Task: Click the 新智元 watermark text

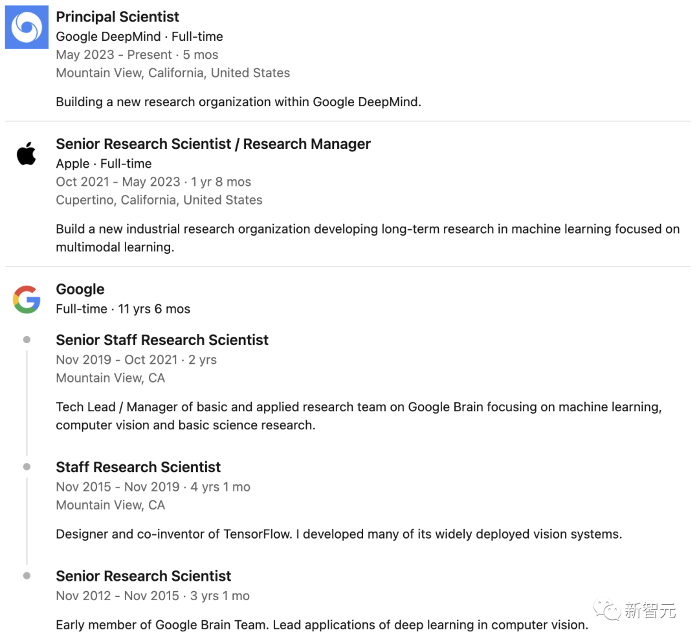Action: (x=650, y=610)
